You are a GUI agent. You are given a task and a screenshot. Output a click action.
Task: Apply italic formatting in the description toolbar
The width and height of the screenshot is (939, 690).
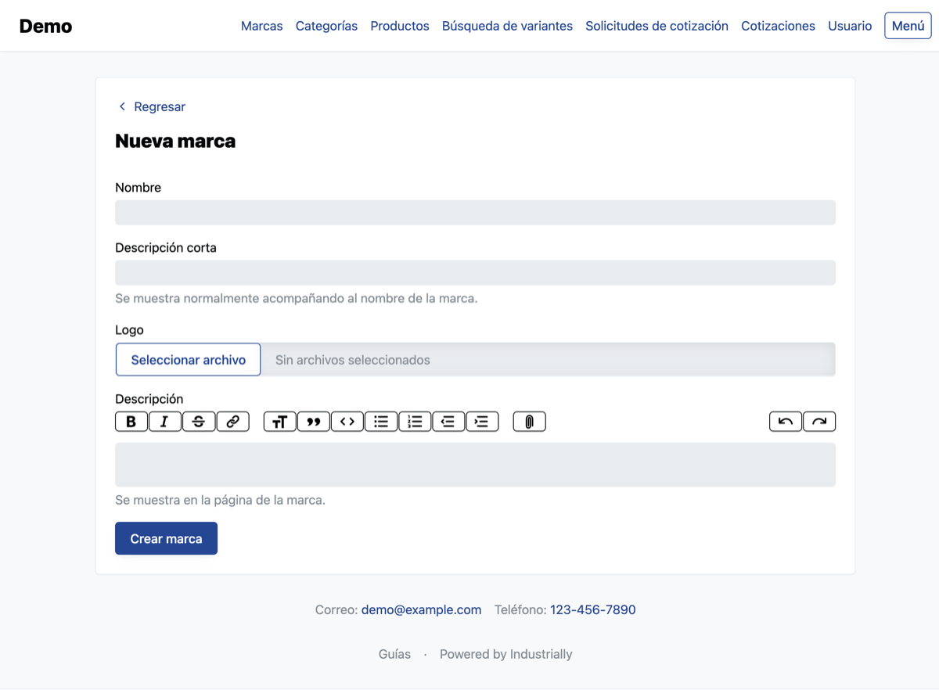coord(164,421)
